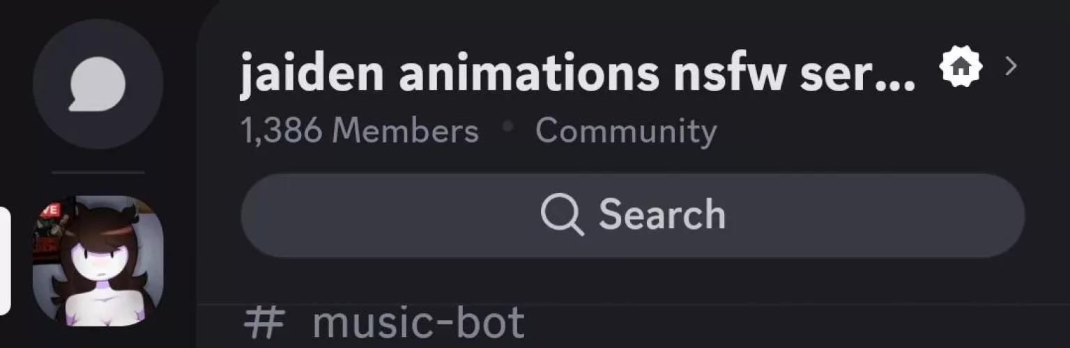Viewport: 1070px width, 348px height.
Task: Click the word "jaiden" in the server title
Action: pyautogui.click(x=311, y=73)
